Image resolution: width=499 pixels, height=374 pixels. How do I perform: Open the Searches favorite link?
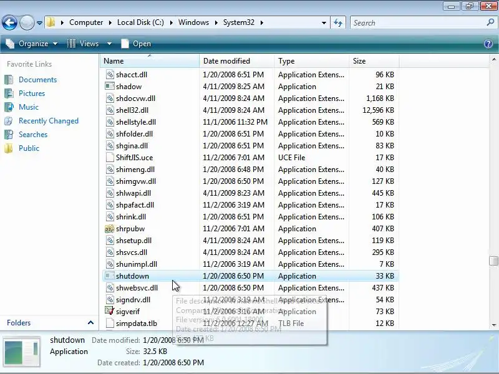point(33,135)
